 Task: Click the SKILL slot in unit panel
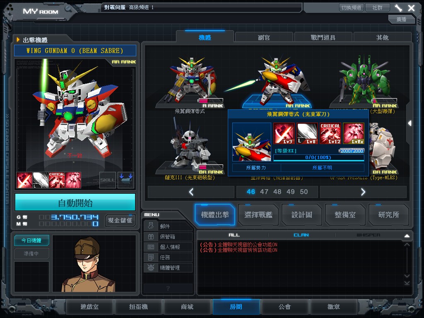click(x=108, y=180)
